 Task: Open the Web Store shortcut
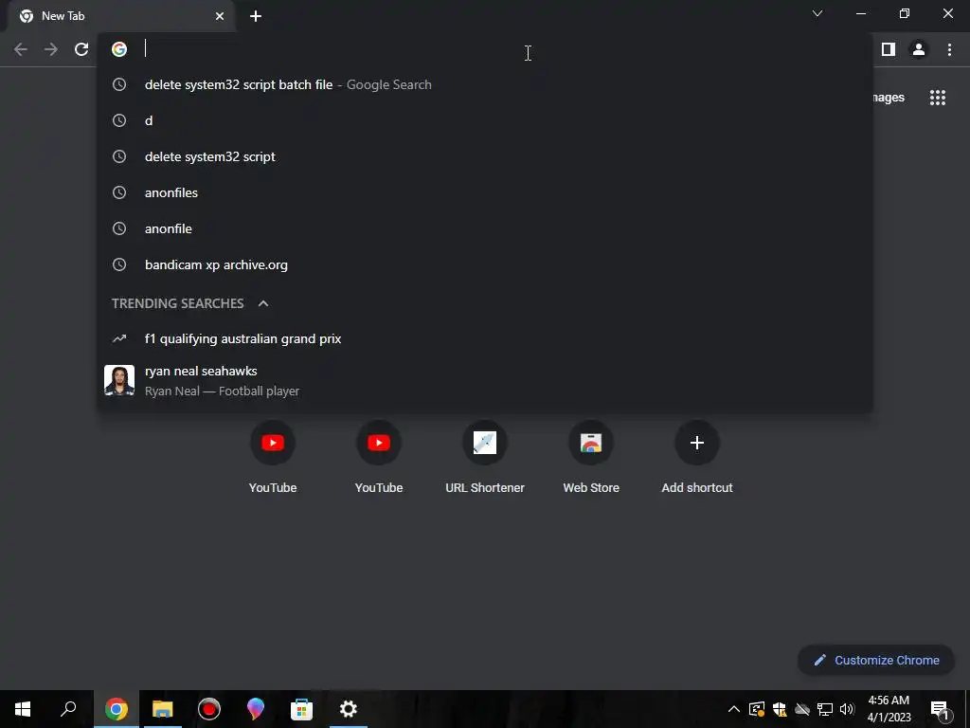[x=591, y=457]
